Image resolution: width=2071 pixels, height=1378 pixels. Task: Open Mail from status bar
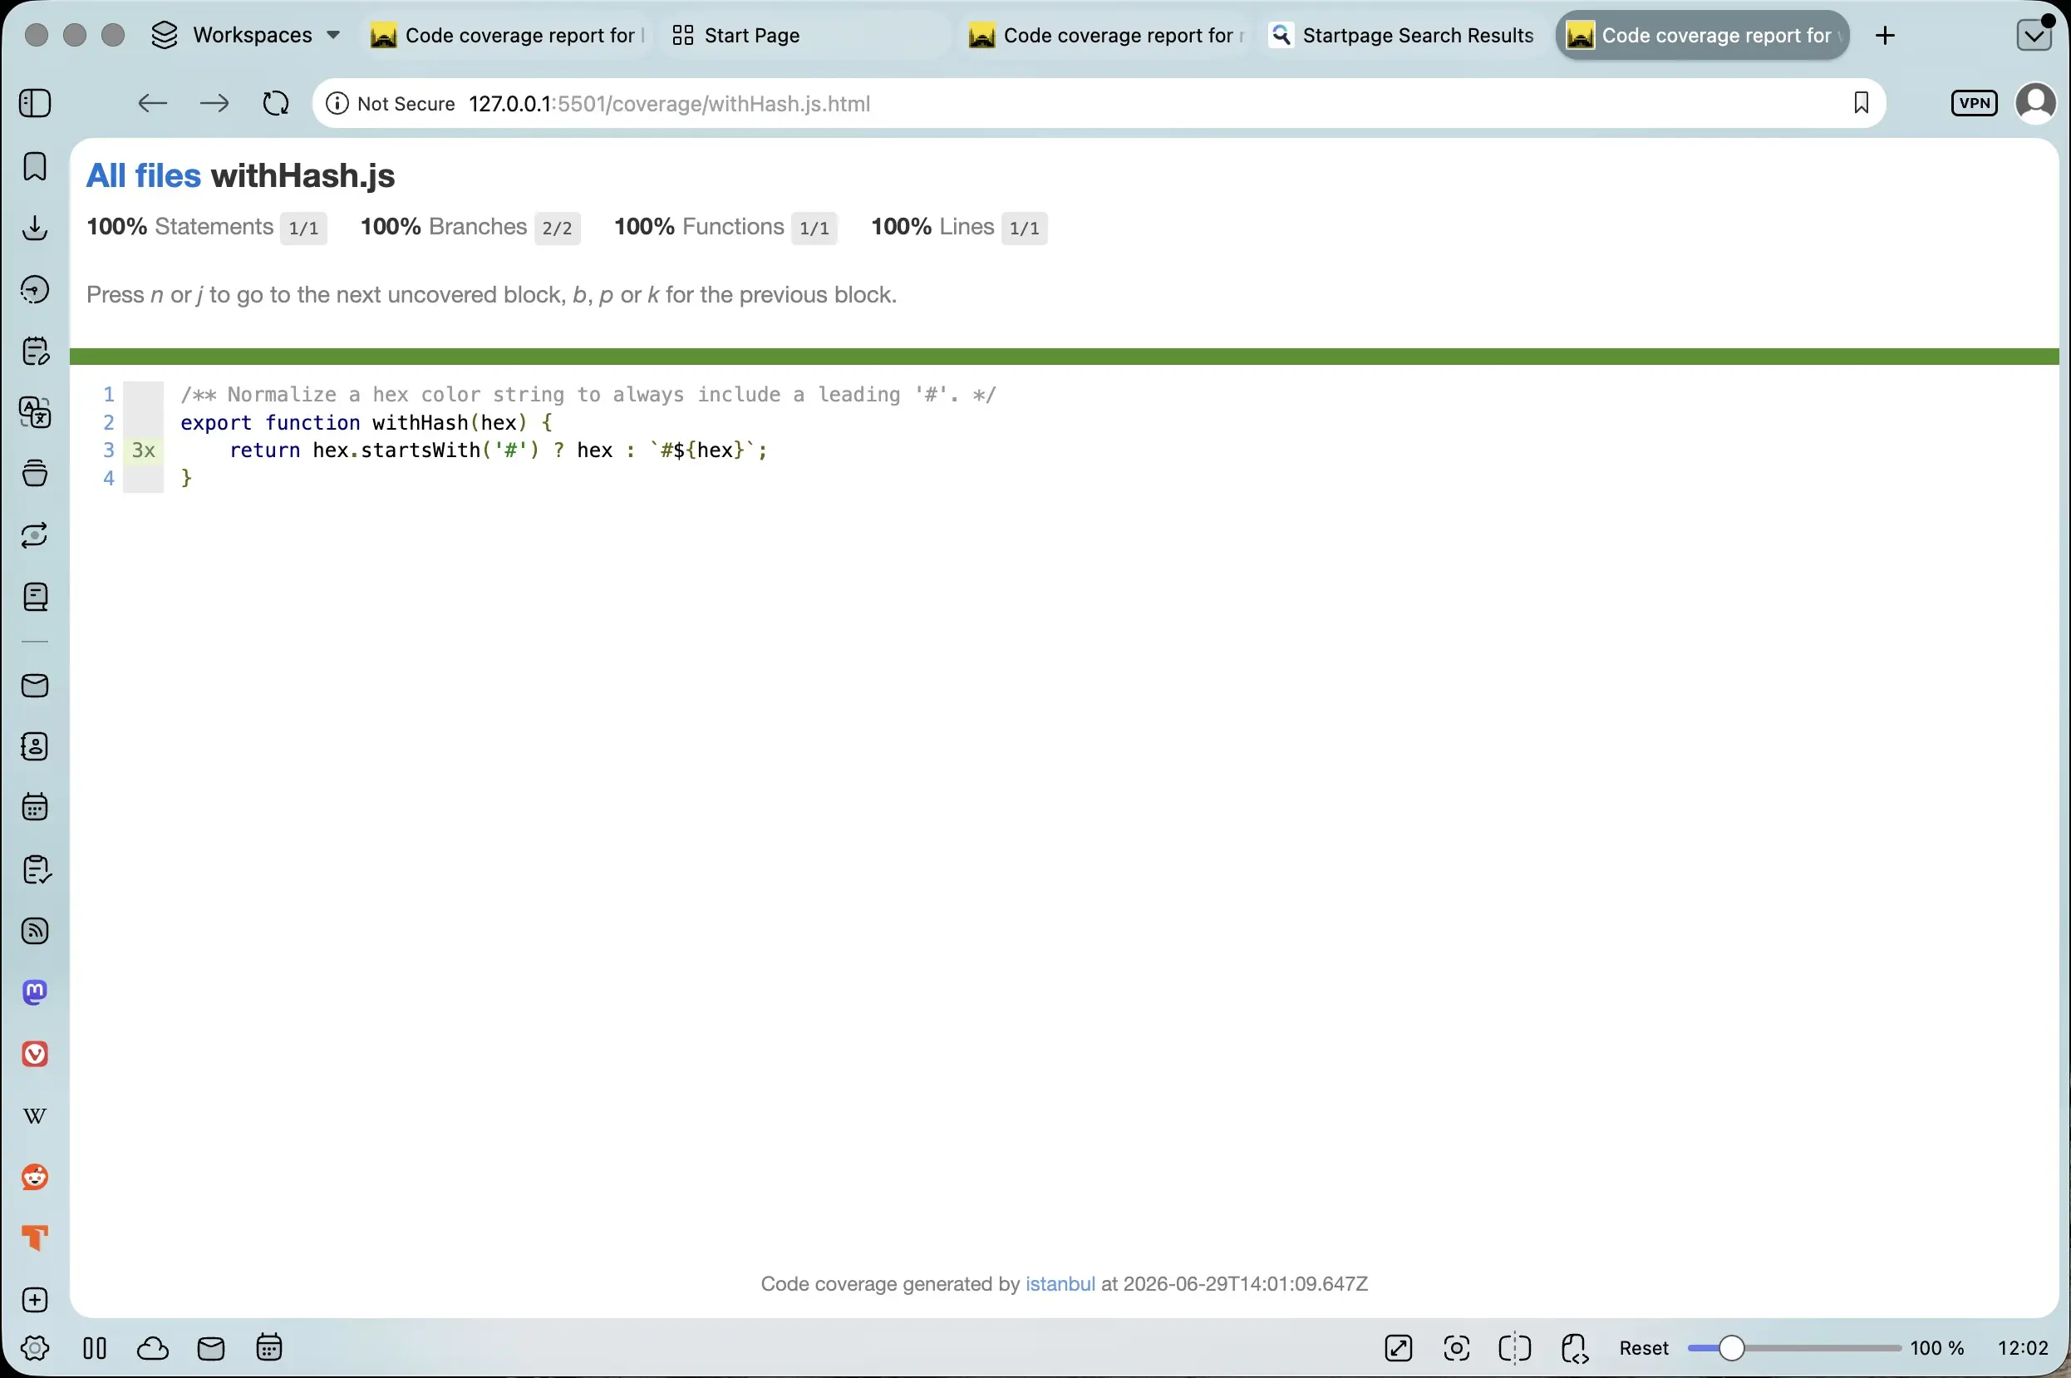211,1348
